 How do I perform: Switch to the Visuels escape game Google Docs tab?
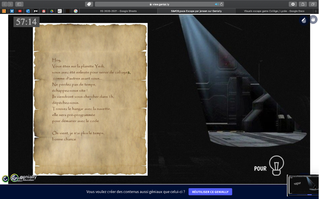tap(274, 11)
